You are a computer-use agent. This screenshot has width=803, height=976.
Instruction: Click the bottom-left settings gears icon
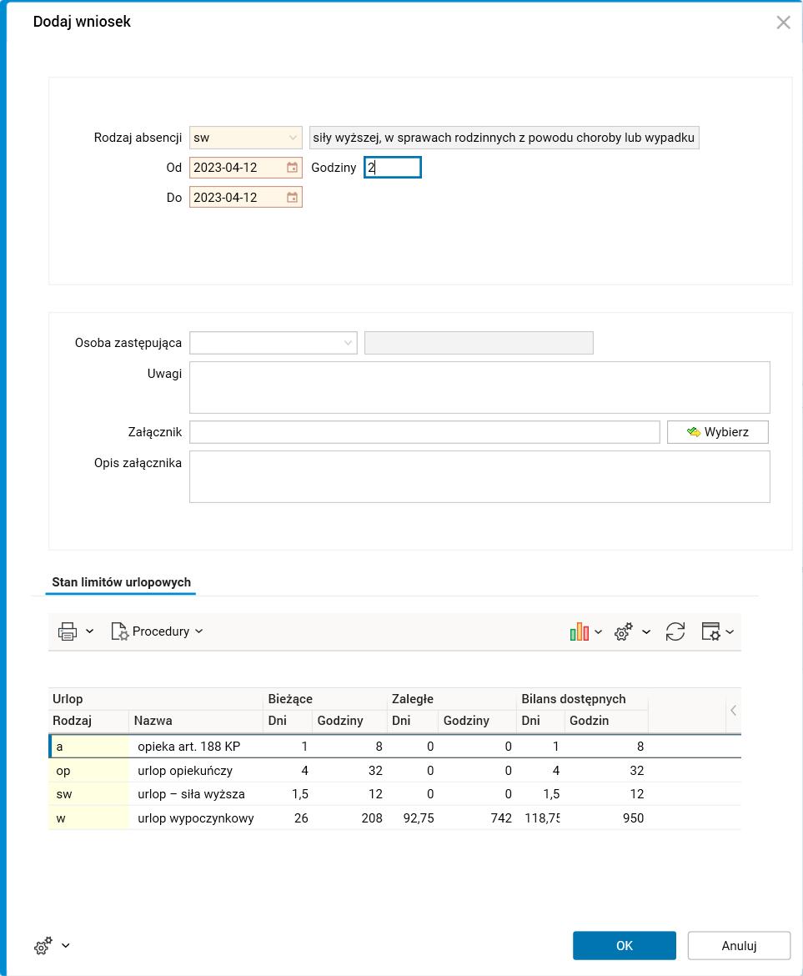(43, 945)
